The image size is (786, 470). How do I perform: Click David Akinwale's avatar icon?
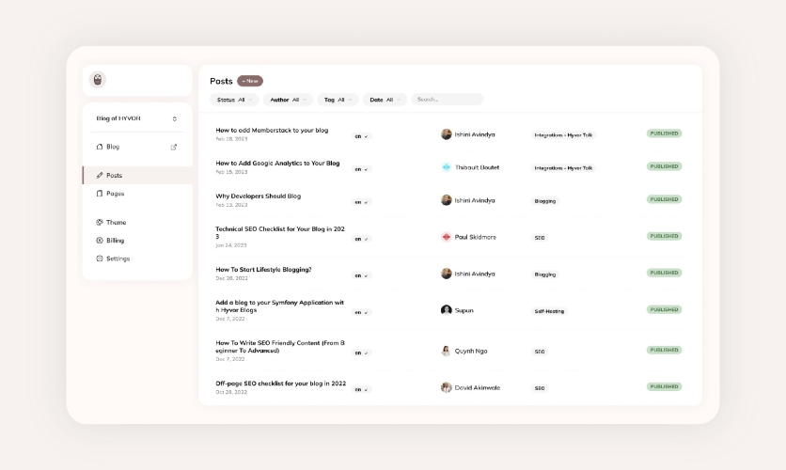coord(447,387)
